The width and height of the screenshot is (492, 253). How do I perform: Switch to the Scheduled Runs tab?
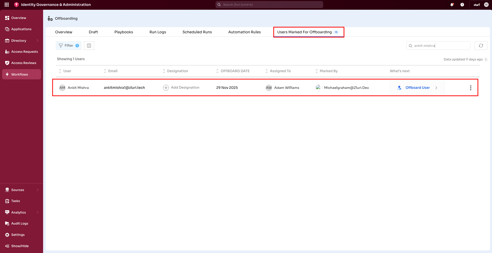[197, 32]
